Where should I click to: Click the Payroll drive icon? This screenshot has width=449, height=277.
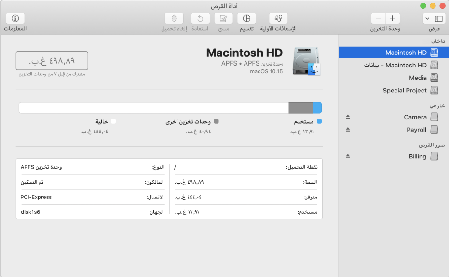pyautogui.click(x=435, y=129)
